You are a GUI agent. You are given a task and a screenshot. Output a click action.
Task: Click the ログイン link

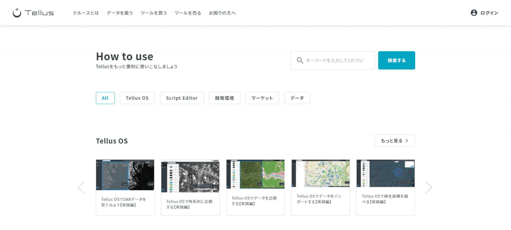[489, 13]
